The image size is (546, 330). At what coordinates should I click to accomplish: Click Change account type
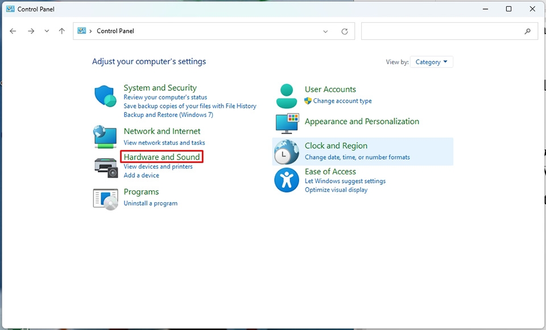pos(342,101)
